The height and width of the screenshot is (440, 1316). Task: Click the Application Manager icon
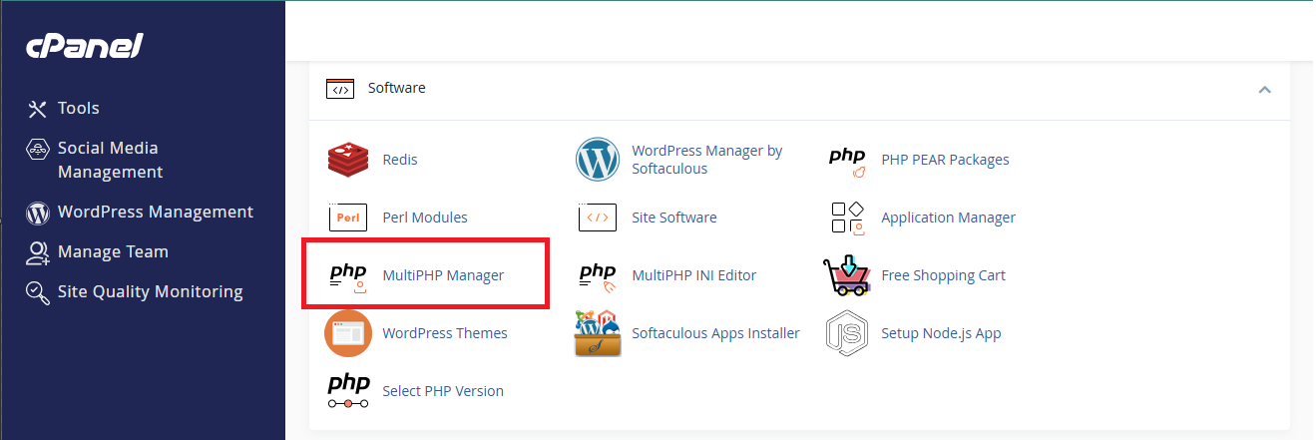pyautogui.click(x=848, y=219)
